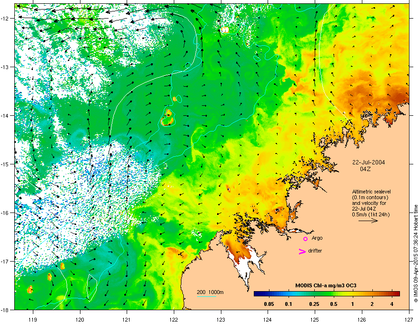
Task: Click the Altimetric sealevel legend text
Action: tap(371, 192)
